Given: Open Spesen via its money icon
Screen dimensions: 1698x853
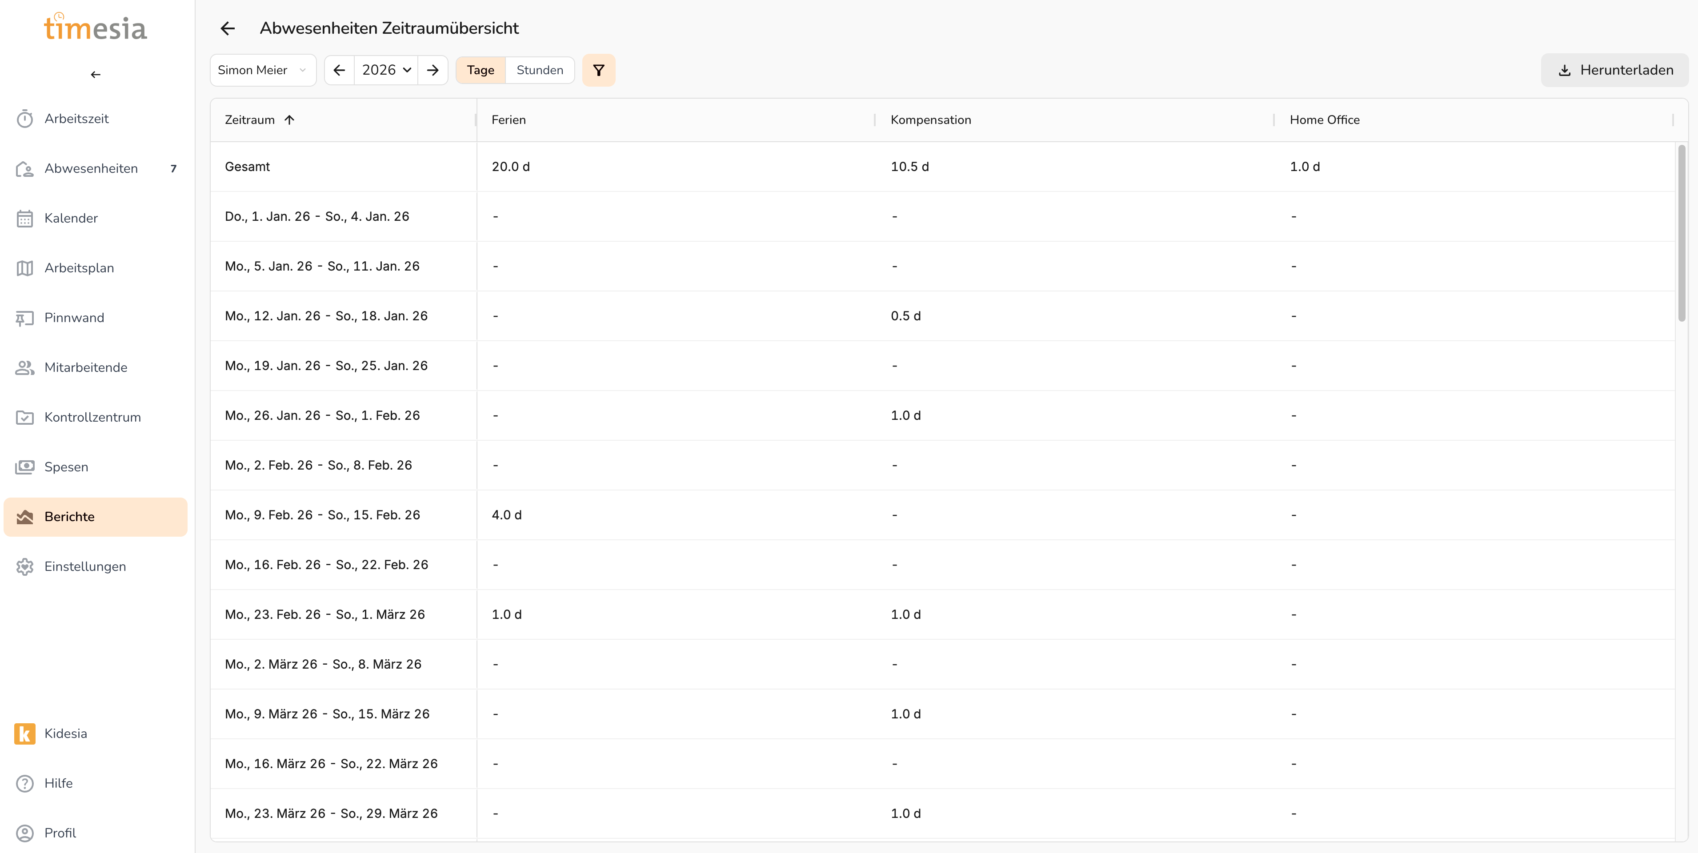Looking at the screenshot, I should point(25,467).
